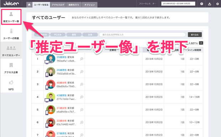Open the settings gear icon

[217, 4]
